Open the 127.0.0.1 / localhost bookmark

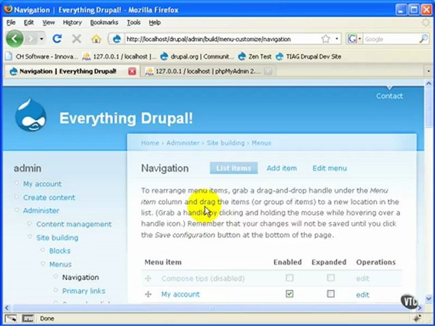click(x=120, y=57)
